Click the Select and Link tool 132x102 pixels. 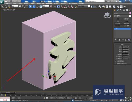[x=2, y=7]
